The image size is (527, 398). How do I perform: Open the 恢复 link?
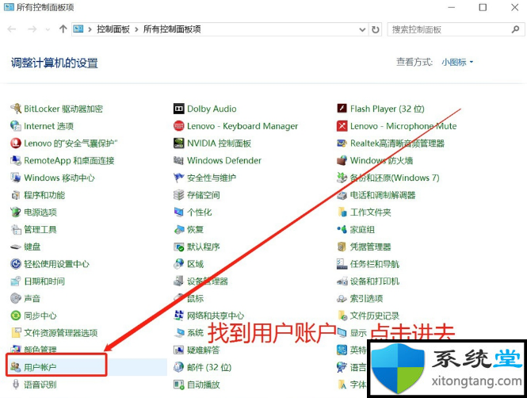[x=195, y=229]
